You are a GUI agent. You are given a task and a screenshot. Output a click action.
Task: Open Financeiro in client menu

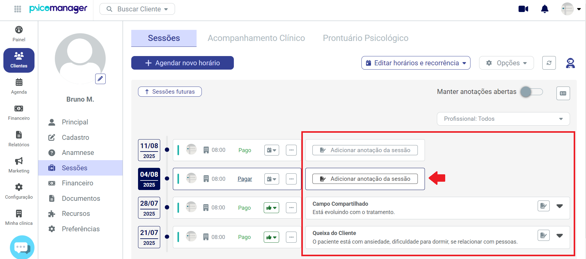click(78, 183)
